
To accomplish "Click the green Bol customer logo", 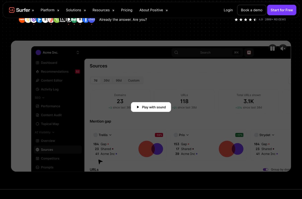I will 74,19.
